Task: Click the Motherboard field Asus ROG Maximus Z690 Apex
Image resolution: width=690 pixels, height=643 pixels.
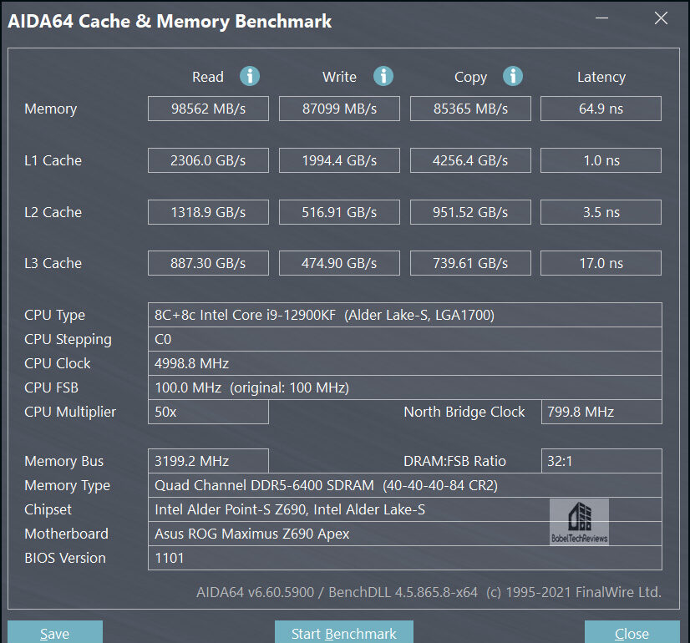Action: 405,534
